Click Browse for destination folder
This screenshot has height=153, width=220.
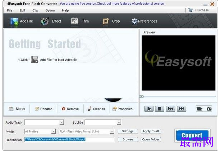(x=128, y=139)
